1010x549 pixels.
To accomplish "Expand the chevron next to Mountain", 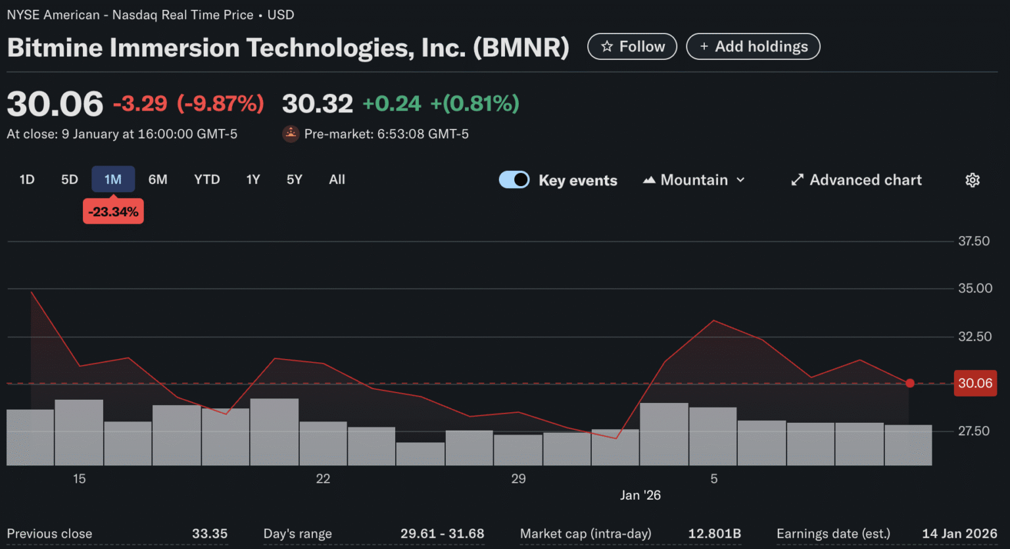I will click(x=742, y=179).
